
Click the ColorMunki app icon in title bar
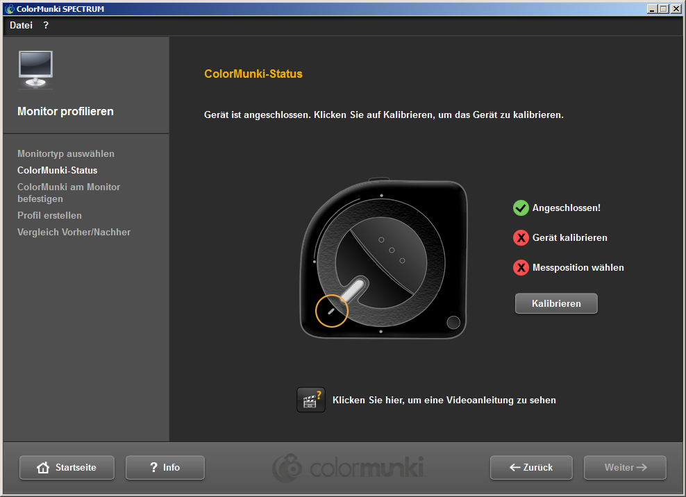pyautogui.click(x=9, y=9)
